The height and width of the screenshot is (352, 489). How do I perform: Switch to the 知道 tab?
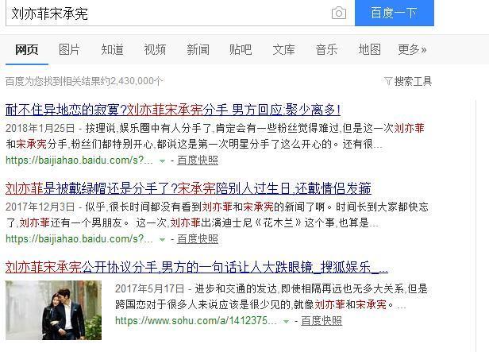[x=112, y=49]
